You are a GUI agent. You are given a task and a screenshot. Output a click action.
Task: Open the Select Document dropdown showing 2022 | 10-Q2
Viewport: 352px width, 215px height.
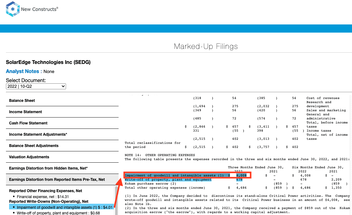(36, 87)
